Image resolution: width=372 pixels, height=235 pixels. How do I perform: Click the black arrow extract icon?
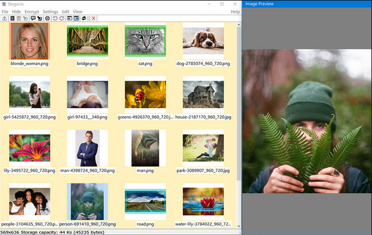pos(40,19)
